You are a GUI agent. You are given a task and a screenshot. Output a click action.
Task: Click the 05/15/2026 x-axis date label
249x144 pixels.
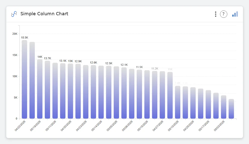(x=143, y=126)
